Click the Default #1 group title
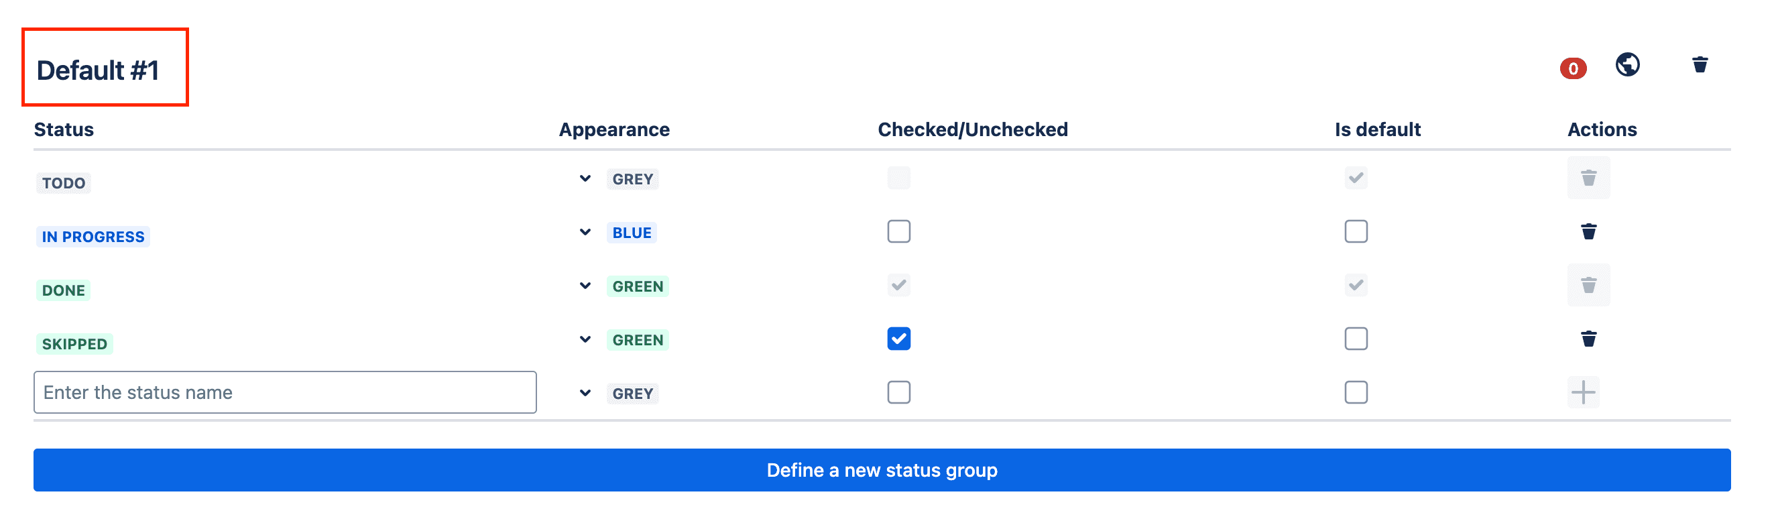This screenshot has width=1774, height=523. click(x=98, y=70)
